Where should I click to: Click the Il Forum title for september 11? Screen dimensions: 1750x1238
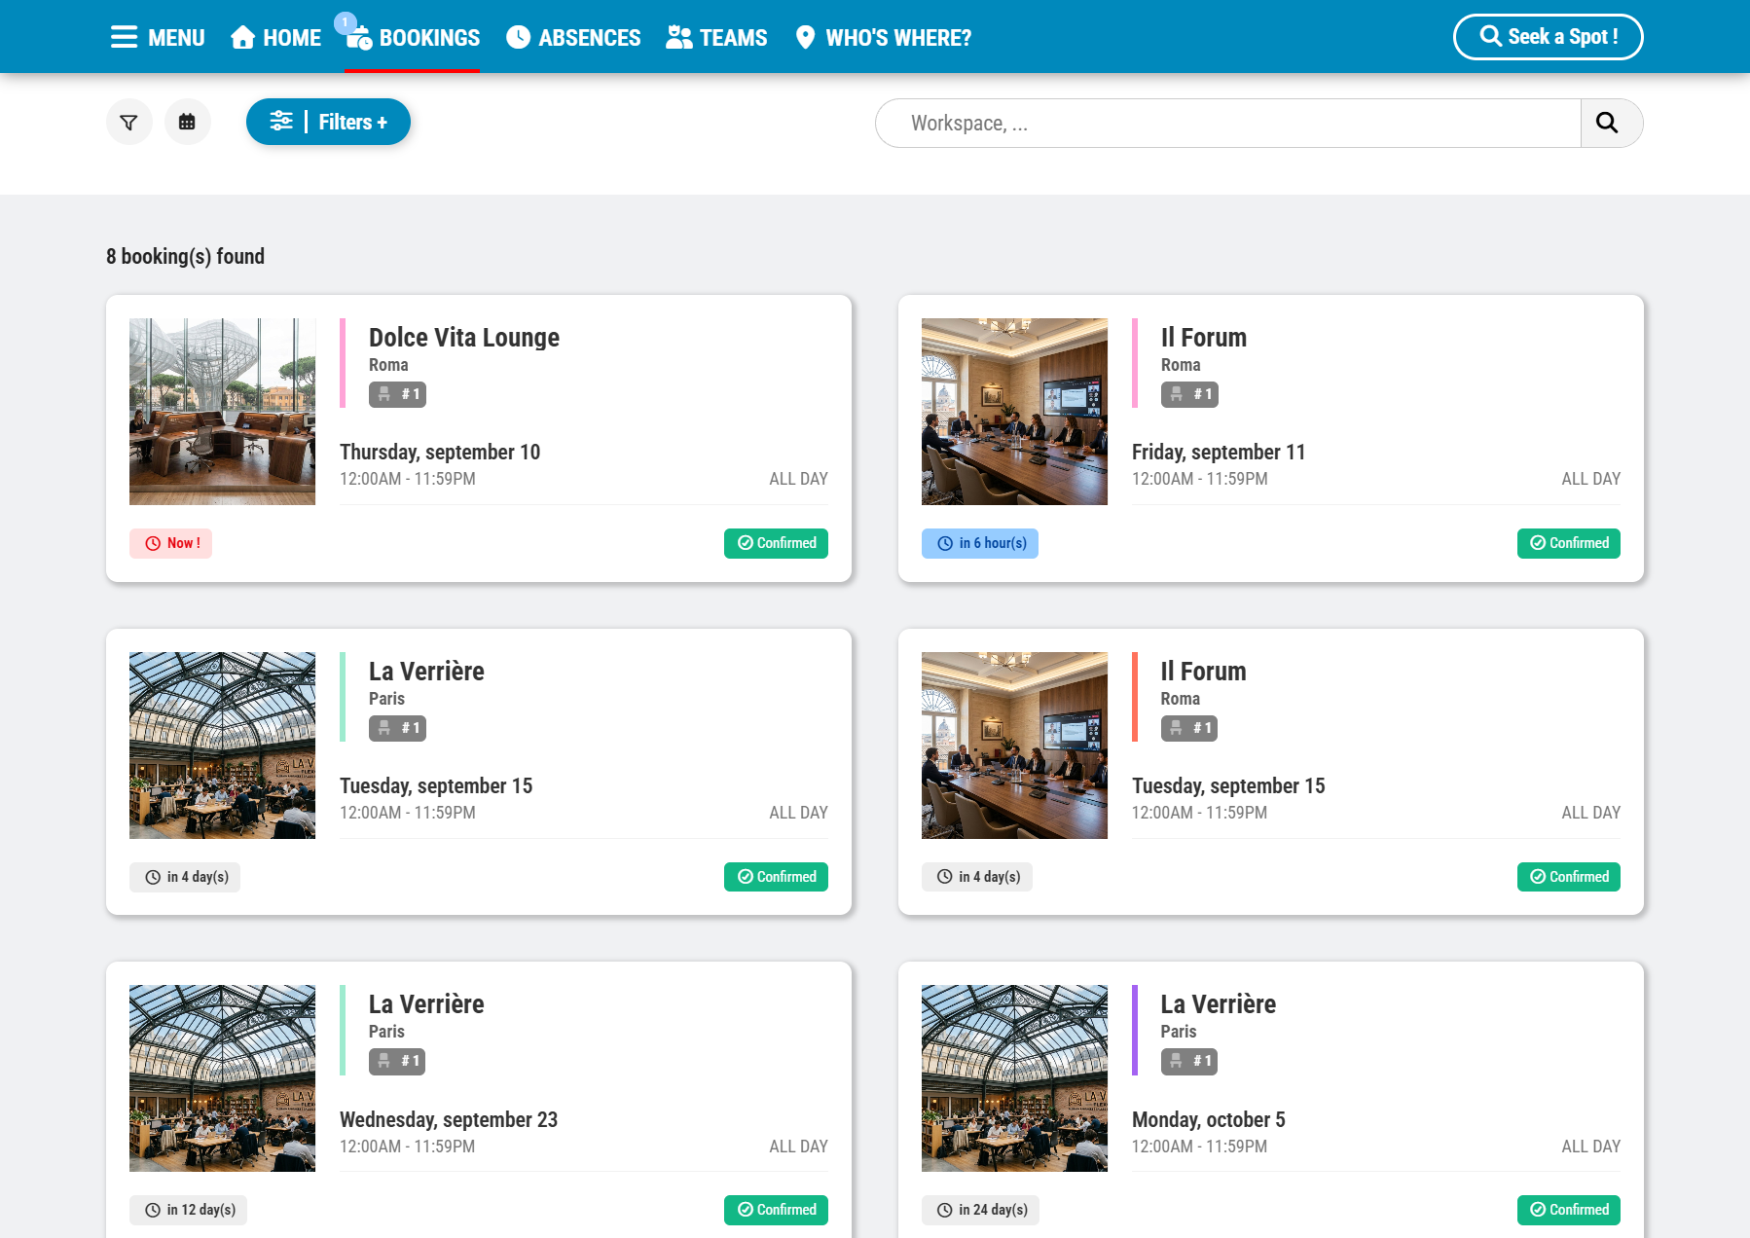coord(1203,338)
